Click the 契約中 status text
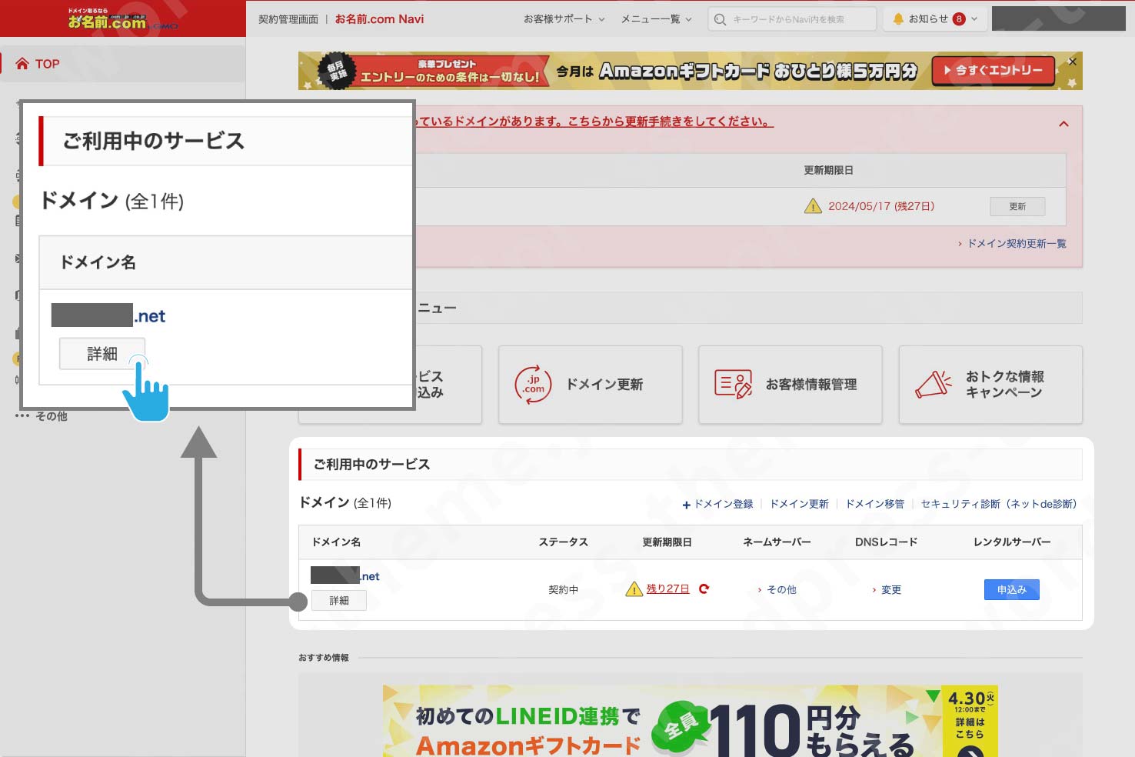The width and height of the screenshot is (1135, 757). pyautogui.click(x=563, y=590)
